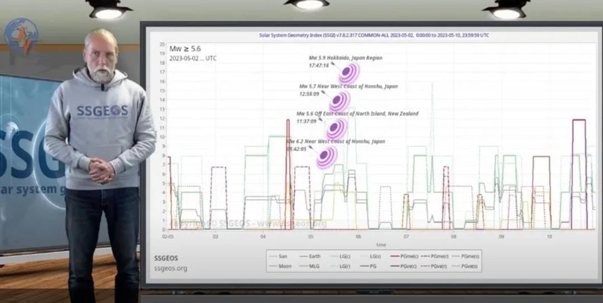Click the globe logo in top-left corner
603x303 pixels.
[x=21, y=35]
